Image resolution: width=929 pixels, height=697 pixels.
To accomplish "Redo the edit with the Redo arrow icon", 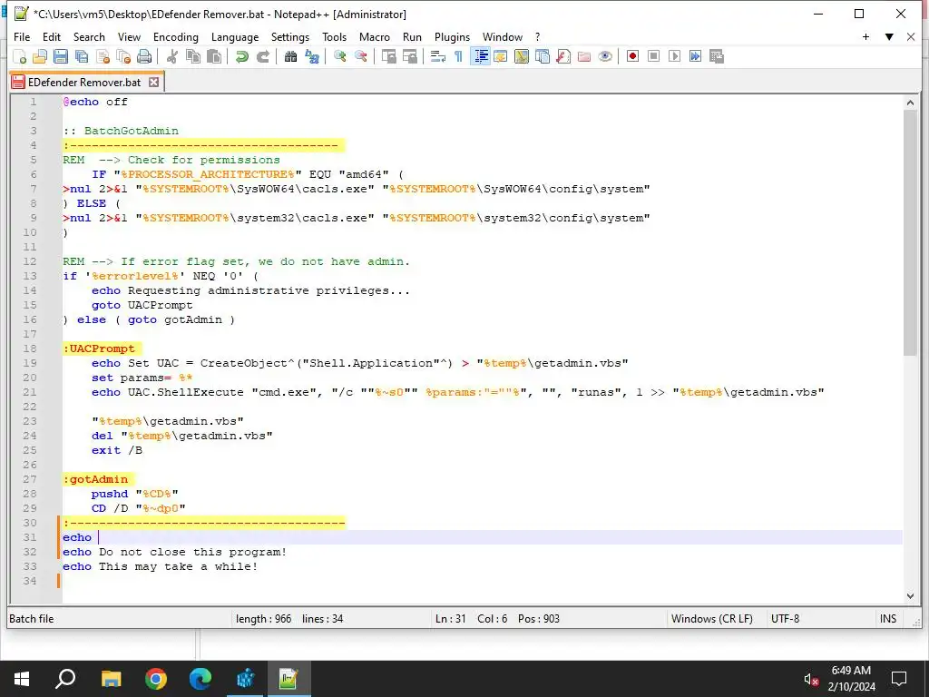I will 262,56.
